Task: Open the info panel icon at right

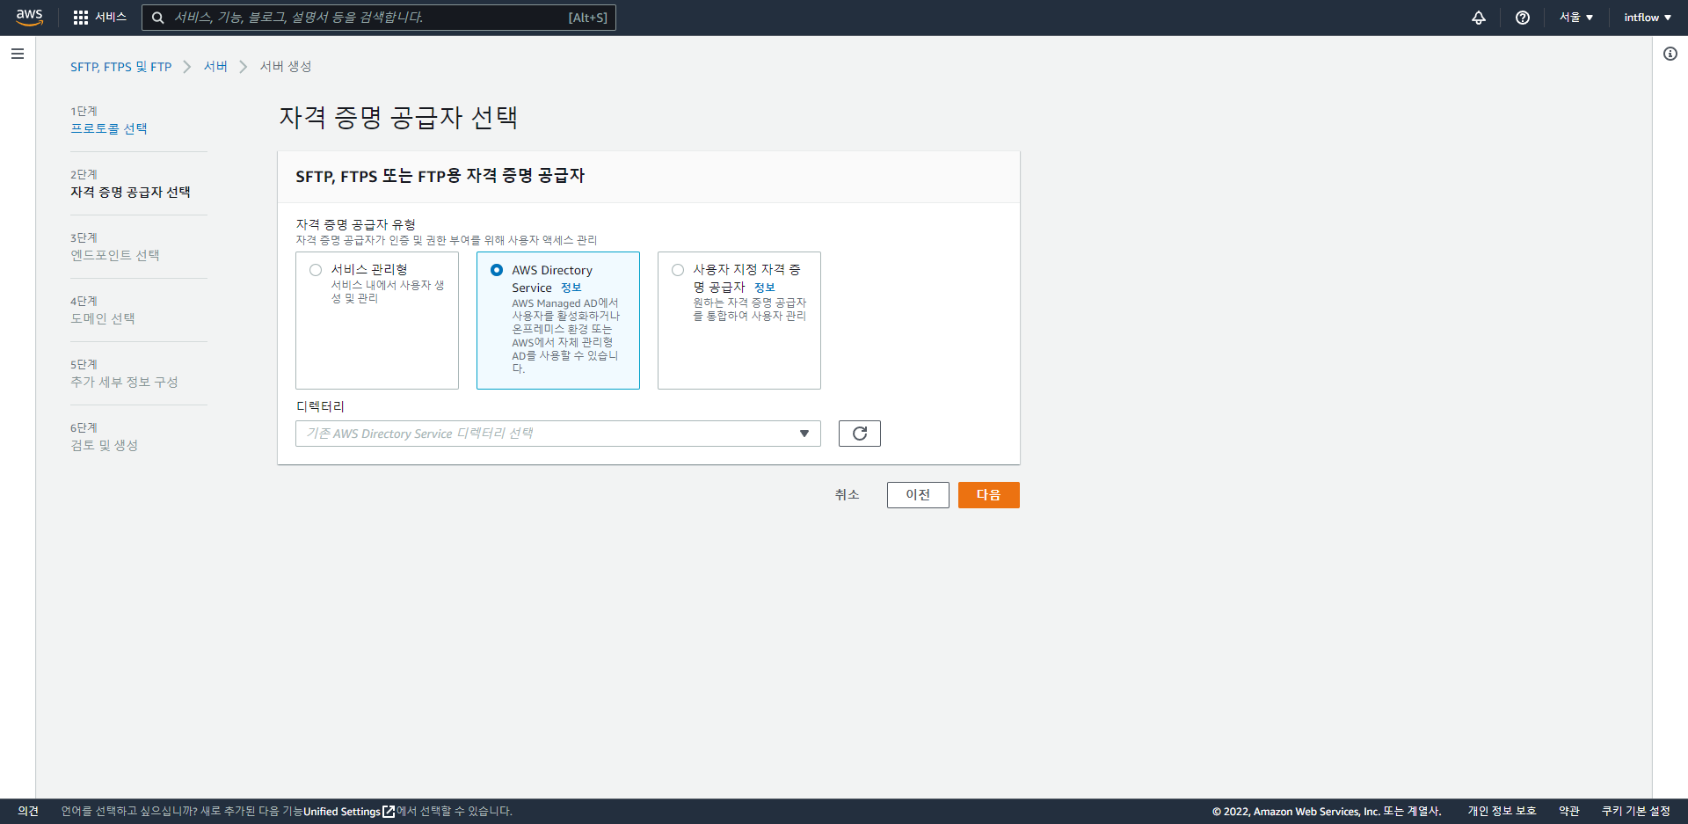Action: [x=1670, y=54]
